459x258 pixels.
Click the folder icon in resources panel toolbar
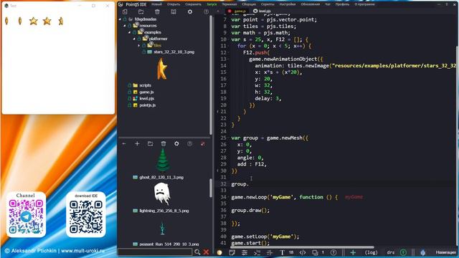pyautogui.click(x=150, y=143)
